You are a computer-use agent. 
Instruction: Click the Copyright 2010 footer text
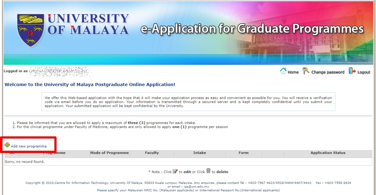188,183
